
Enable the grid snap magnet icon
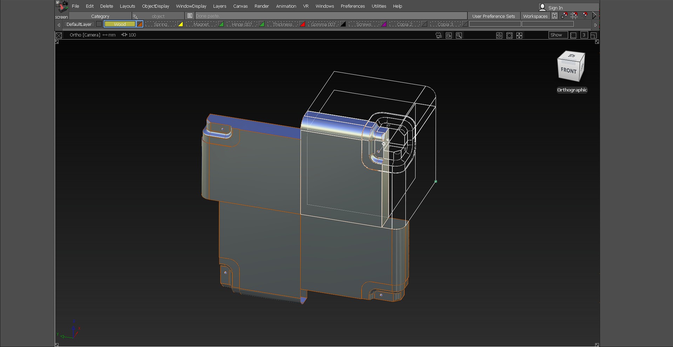(x=574, y=16)
